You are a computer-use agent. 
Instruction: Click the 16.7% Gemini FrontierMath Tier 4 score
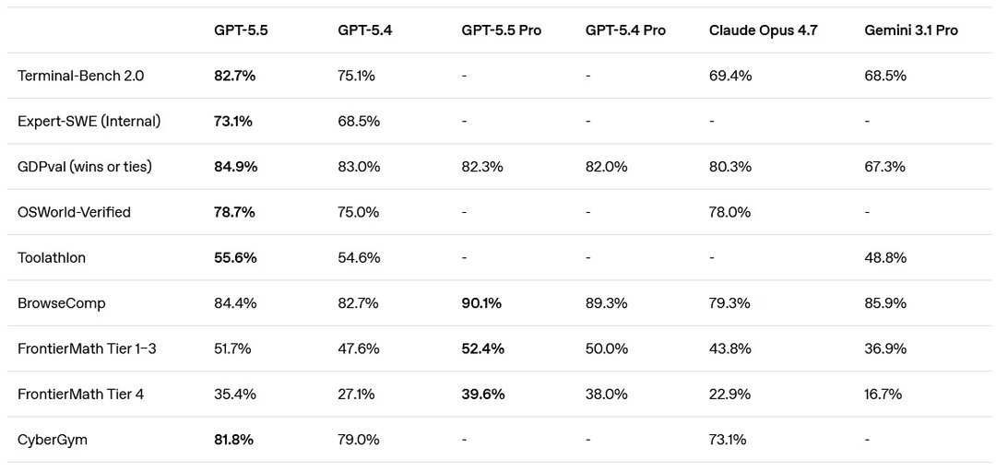(883, 395)
